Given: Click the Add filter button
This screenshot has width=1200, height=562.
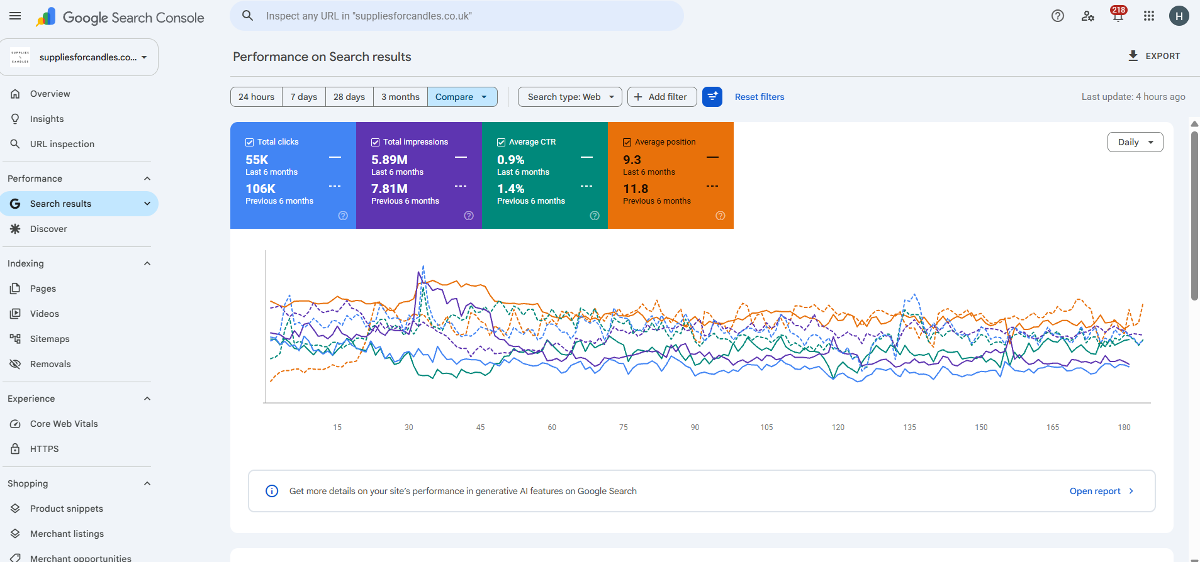Looking at the screenshot, I should pos(662,97).
